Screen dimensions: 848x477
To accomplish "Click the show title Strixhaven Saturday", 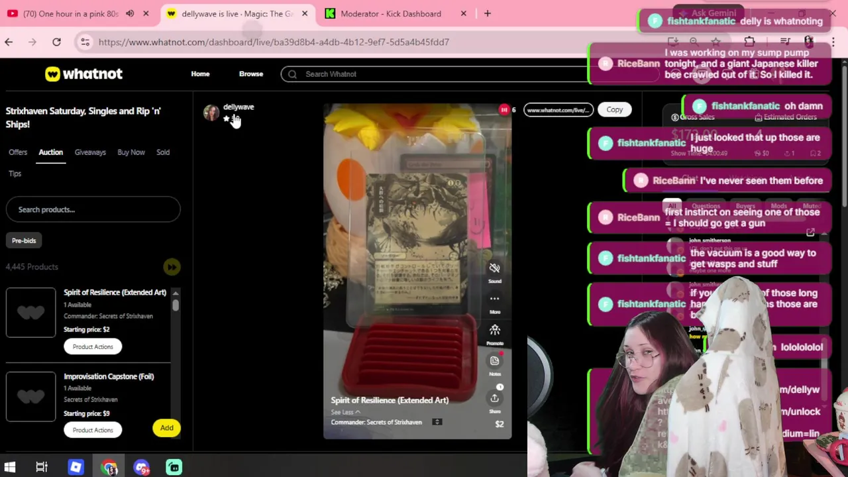I will click(83, 117).
